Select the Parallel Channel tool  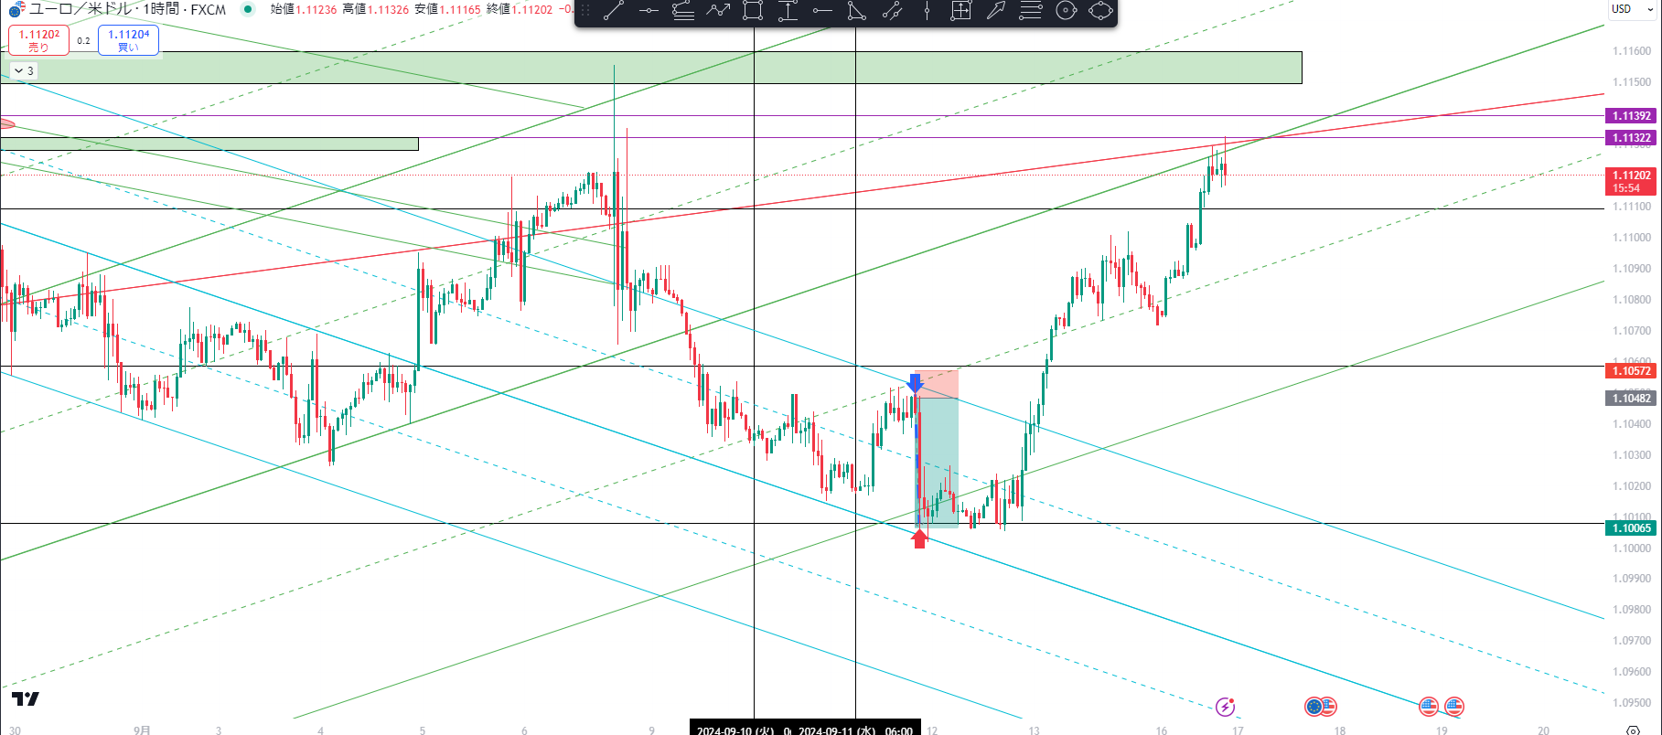click(x=892, y=11)
